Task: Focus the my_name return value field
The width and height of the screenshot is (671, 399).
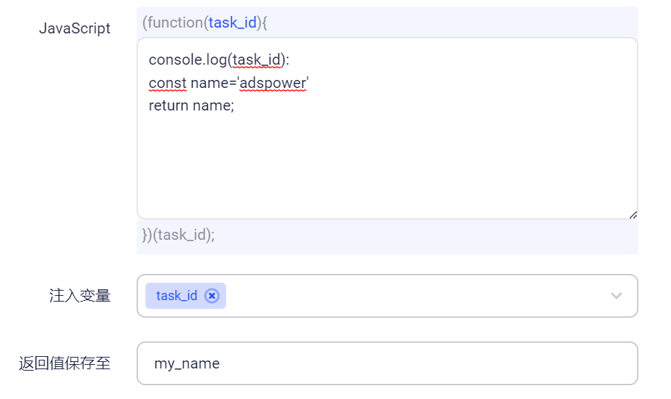Action: tap(387, 363)
